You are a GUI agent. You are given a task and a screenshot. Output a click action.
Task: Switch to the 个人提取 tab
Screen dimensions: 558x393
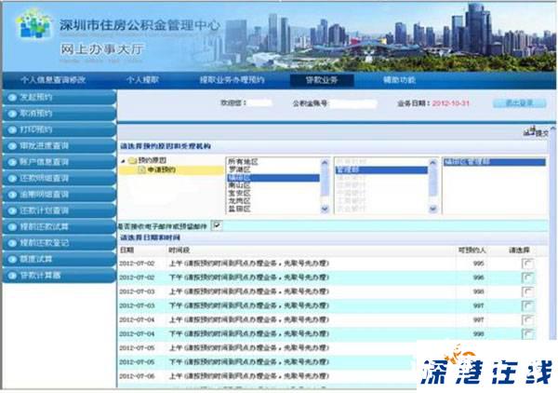coord(143,80)
